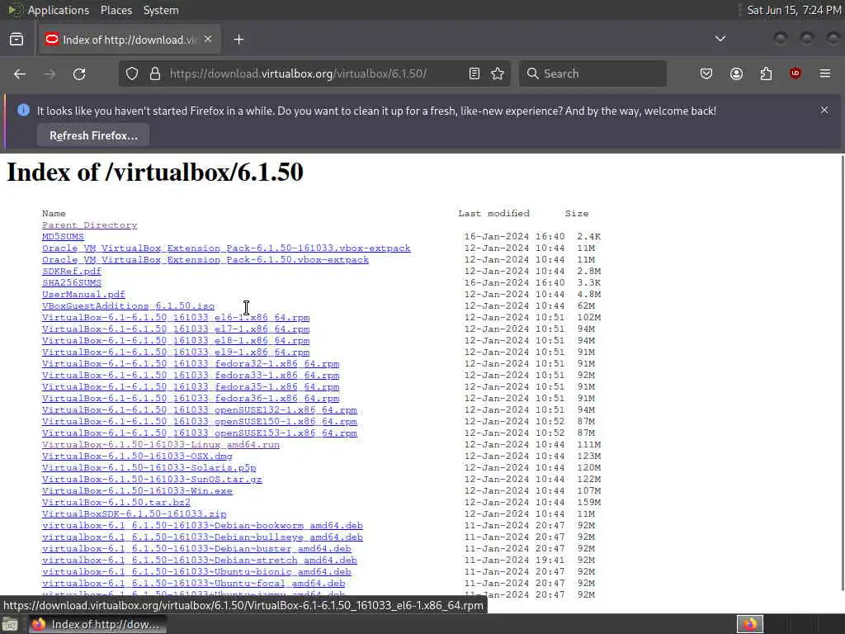This screenshot has height=634, width=845.
Task: Download VBoxGuestAdditions_6.1.50.iso
Action: pos(128,305)
